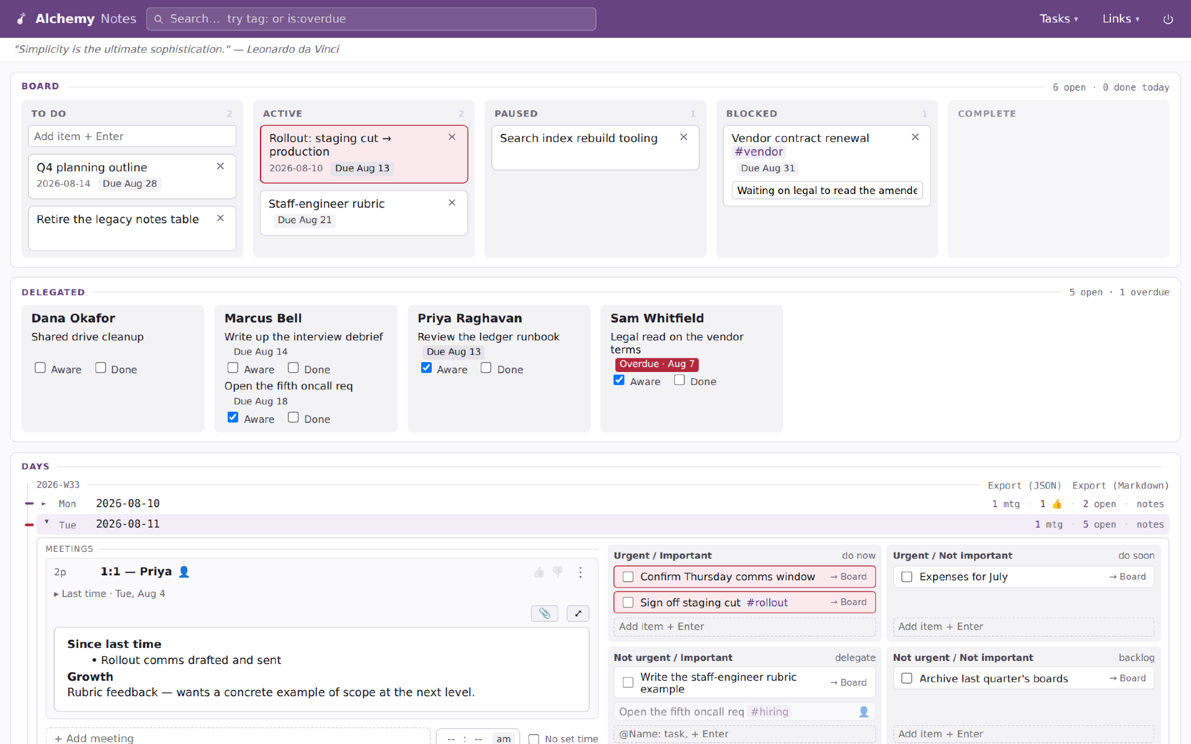Close the Search index rebuild tooling card
Image resolution: width=1191 pixels, height=744 pixels.
click(x=684, y=137)
